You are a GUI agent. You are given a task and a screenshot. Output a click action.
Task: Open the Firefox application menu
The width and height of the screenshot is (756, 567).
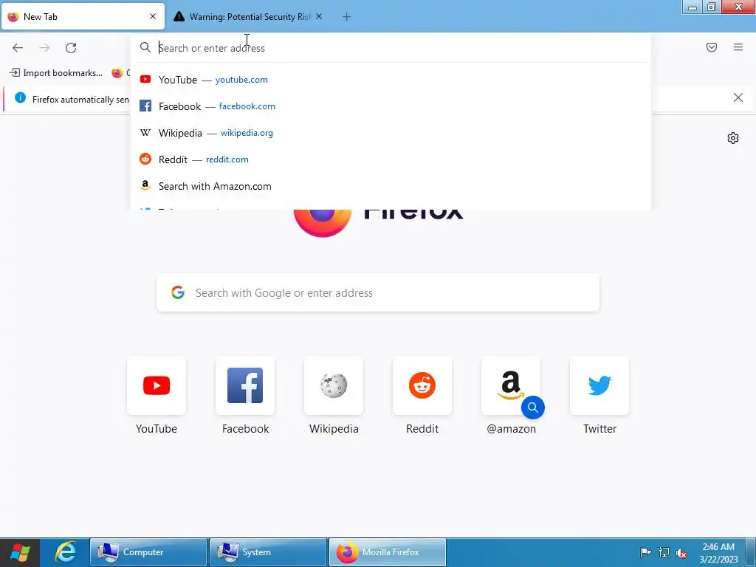click(738, 47)
